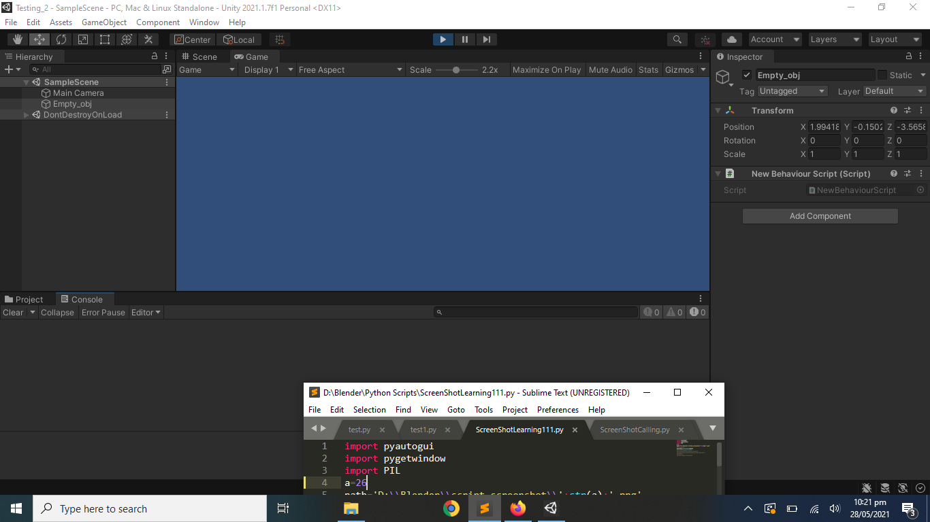The height and width of the screenshot is (522, 930).
Task: Select the Move tool in Unity toolbar
Action: point(39,39)
